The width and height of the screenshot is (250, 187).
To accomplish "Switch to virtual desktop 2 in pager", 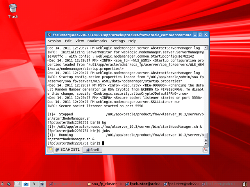I will [x=26, y=184].
